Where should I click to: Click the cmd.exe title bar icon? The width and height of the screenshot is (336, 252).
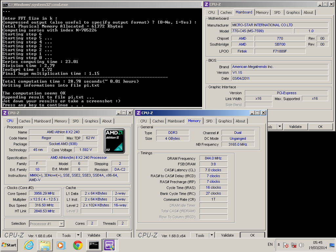pos(5,5)
